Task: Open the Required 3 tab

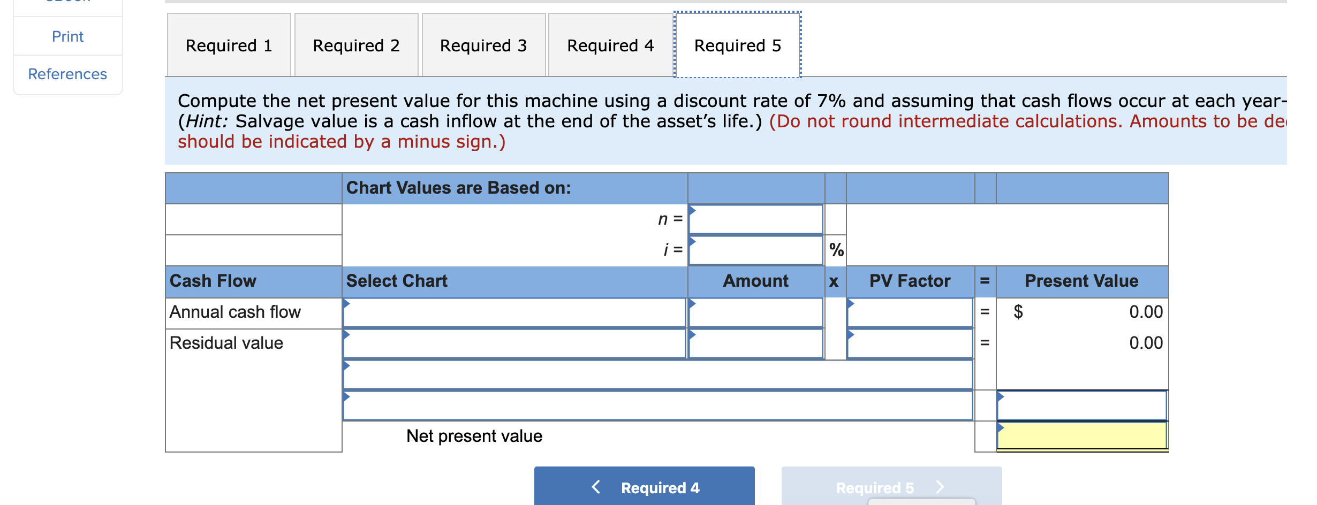Action: [x=482, y=45]
